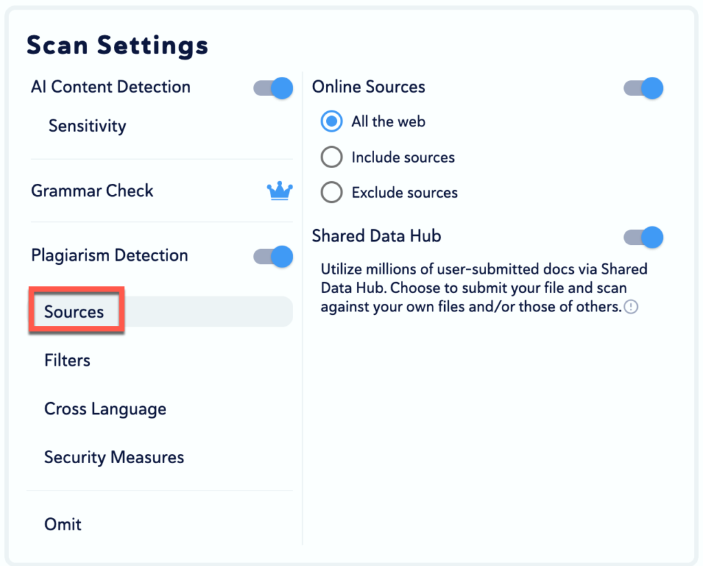Image resolution: width=703 pixels, height=566 pixels.
Task: Pick the Exclude sources radio option
Action: (x=332, y=193)
